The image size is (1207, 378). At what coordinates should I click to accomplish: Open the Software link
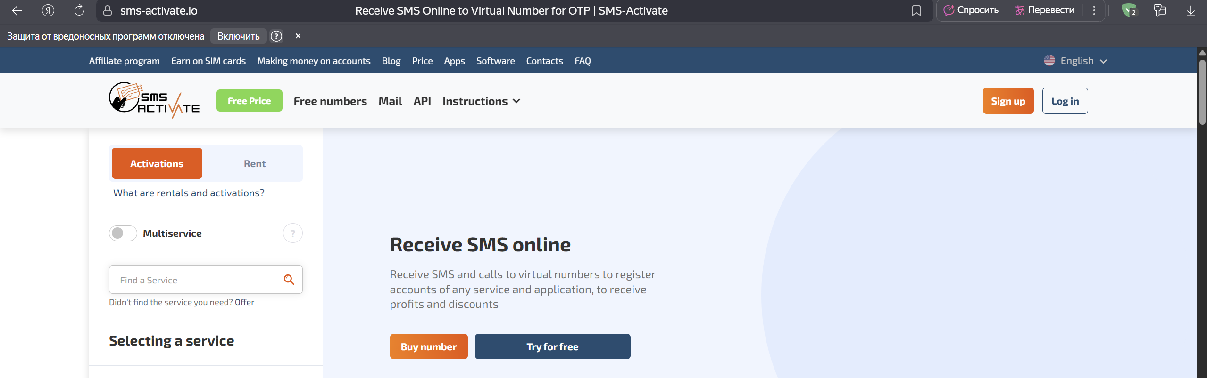point(495,61)
